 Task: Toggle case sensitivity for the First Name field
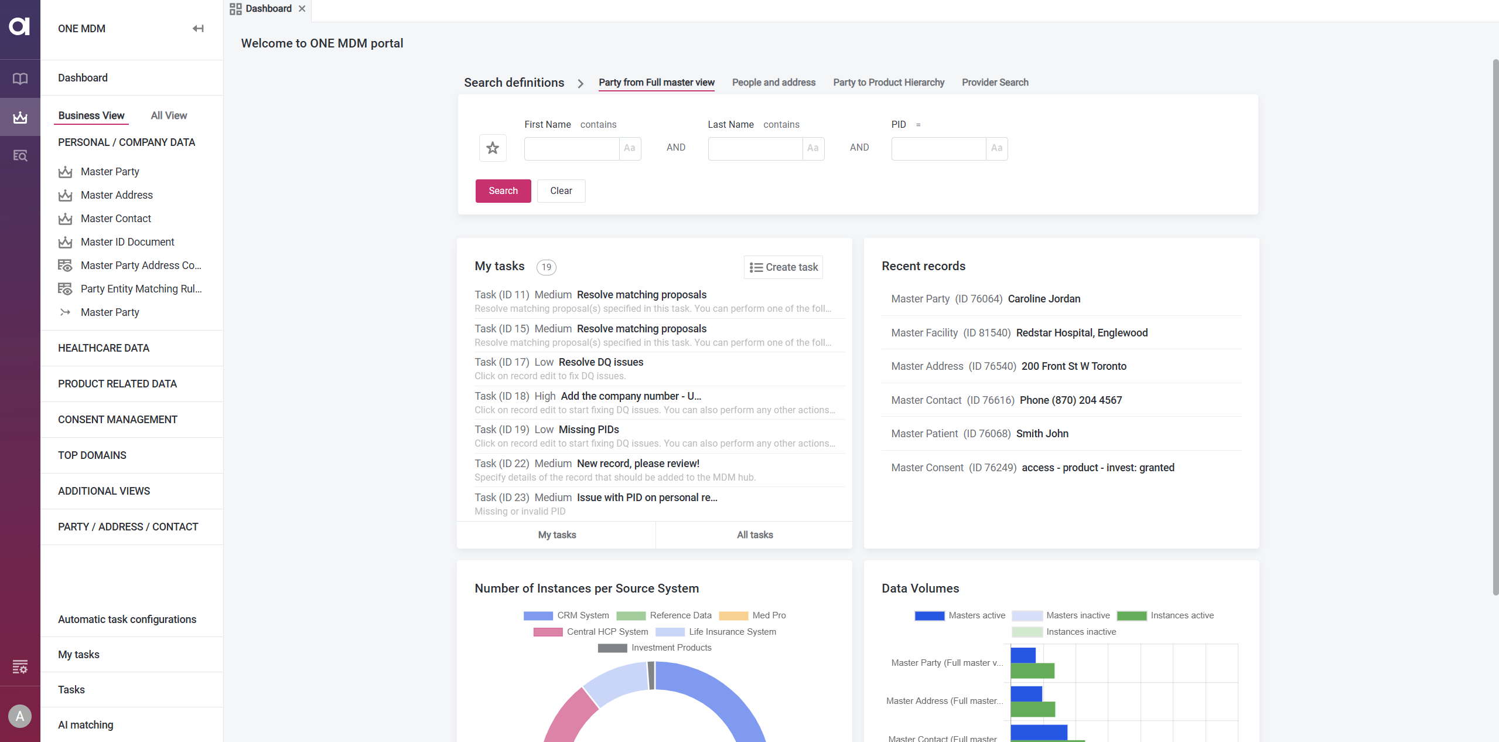pos(630,148)
